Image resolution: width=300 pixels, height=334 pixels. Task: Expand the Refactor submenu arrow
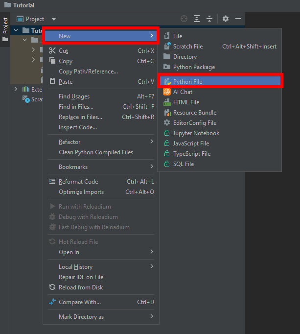152,142
